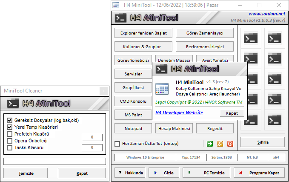Screen dimensions: 289x182
Task: Click the green arrow icon beside ontop checkbox
Action: [x=210, y=143]
